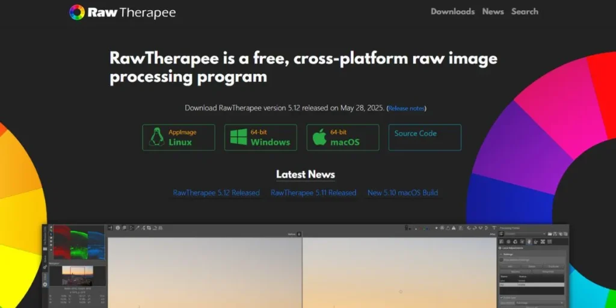
Task: Select the Local Adjustments hand tab icon
Action: click(529, 241)
